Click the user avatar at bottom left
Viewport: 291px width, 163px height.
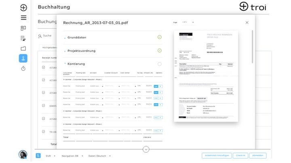pyautogui.click(x=23, y=155)
